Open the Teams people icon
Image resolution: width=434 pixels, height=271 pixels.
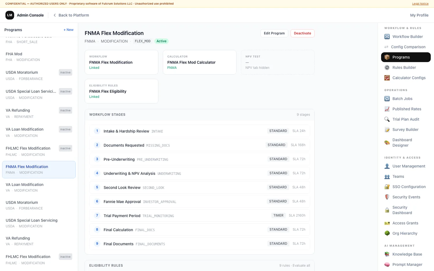click(387, 177)
